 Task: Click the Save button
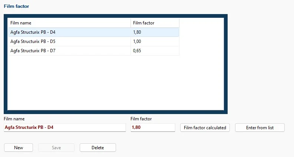(56, 148)
